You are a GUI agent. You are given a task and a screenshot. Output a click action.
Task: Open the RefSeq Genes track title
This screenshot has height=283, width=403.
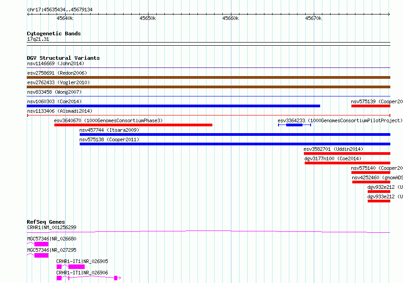pos(46,222)
